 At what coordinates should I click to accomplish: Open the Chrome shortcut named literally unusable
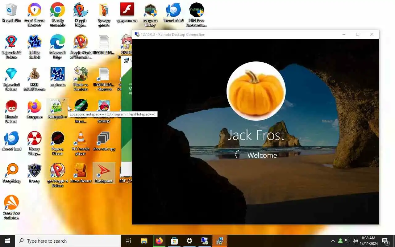[57, 15]
